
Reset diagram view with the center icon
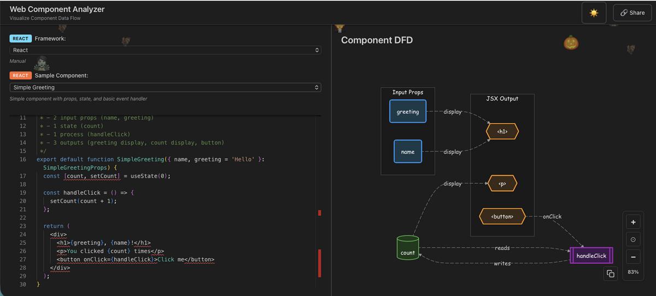[633, 240]
